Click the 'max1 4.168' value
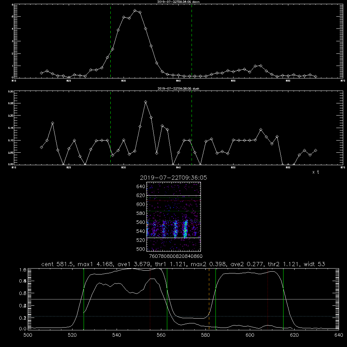Image resolution: width=347 pixels, height=347 pixels. point(96,264)
